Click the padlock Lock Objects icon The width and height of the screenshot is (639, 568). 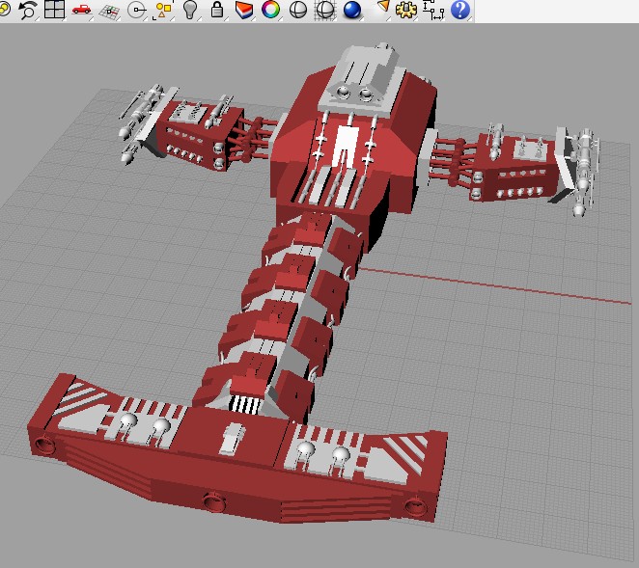click(x=217, y=10)
